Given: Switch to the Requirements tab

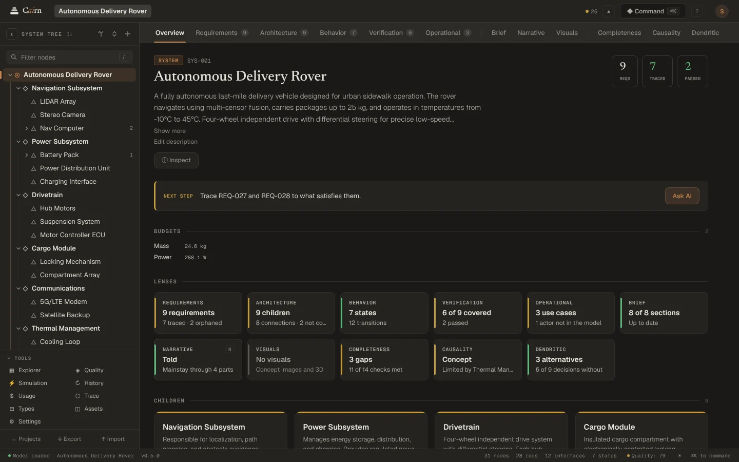Looking at the screenshot, I should click(222, 33).
